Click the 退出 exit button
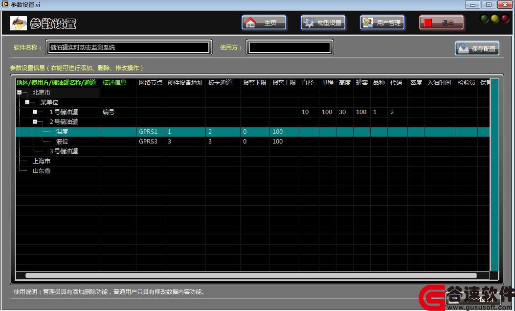515x311 pixels. click(442, 23)
